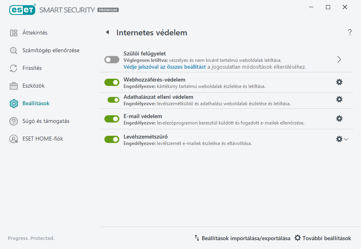Viewport: 361px width, 249px height.
Task: Open Webhozzáférés-védelem settings gear
Action: [x=339, y=82]
